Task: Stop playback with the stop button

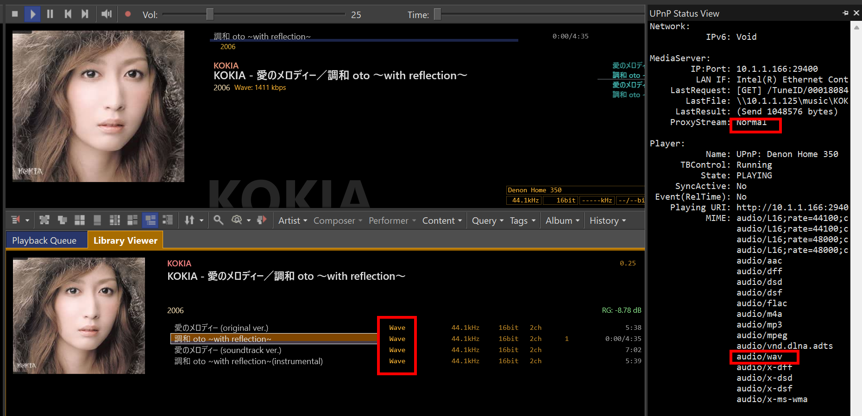Action: [15, 14]
